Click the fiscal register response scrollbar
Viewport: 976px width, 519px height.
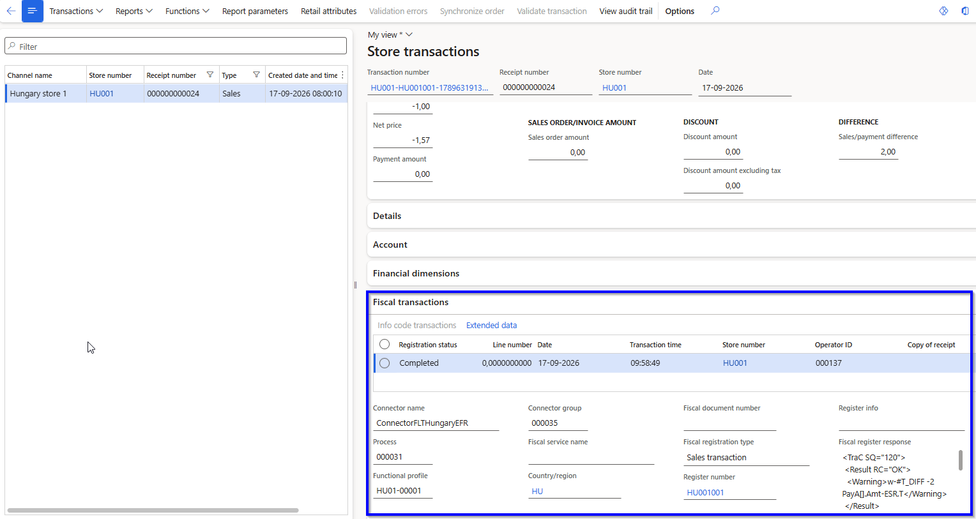coord(960,460)
